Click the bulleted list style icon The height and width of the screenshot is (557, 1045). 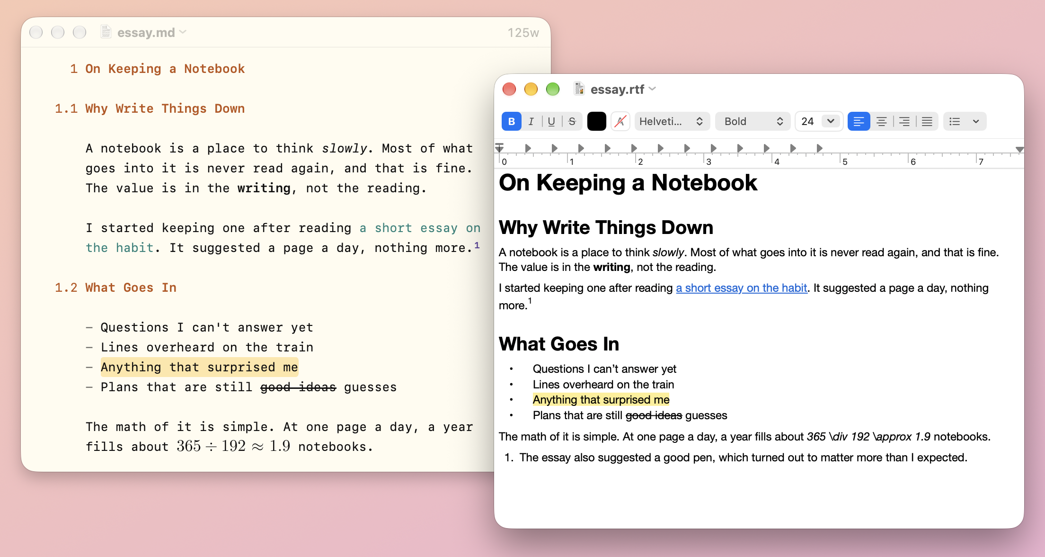pyautogui.click(x=955, y=122)
